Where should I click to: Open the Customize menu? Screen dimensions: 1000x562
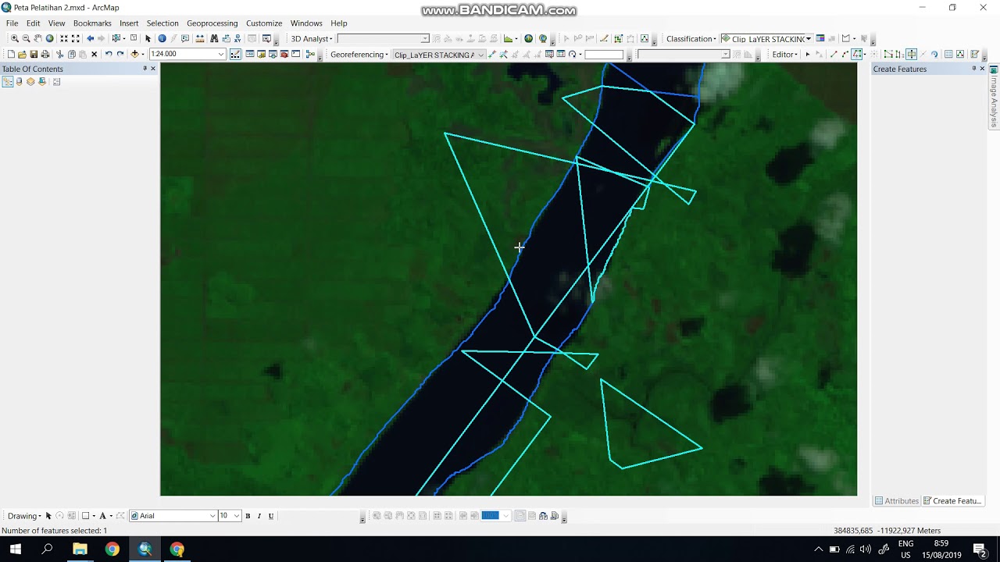point(264,23)
